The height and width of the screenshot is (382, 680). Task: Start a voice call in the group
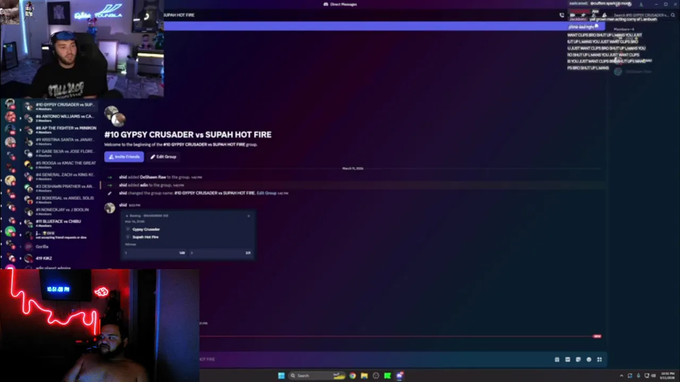[x=562, y=15]
